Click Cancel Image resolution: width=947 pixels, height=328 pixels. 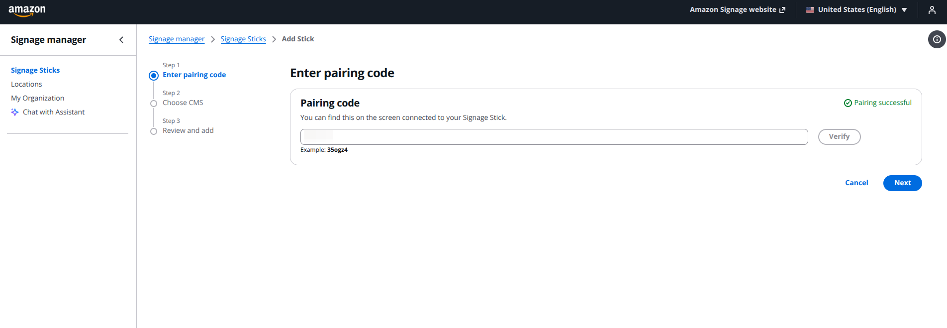pyautogui.click(x=856, y=183)
